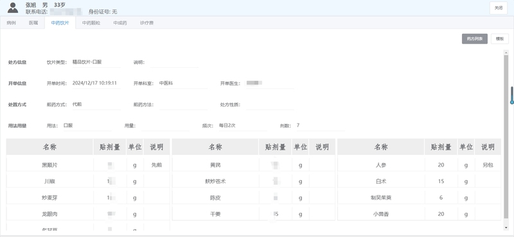Select the herb name 制吴茱萸
Screen dimensions: 514x237
(381, 198)
